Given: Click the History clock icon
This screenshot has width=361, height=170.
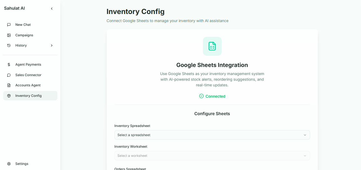Looking at the screenshot, I should click(x=9, y=45).
